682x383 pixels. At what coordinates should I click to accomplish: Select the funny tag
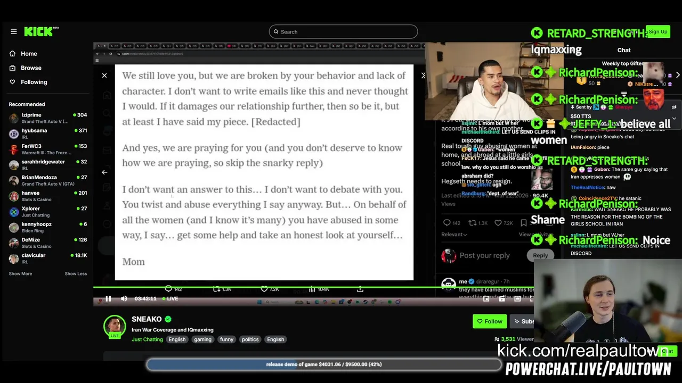(226, 339)
